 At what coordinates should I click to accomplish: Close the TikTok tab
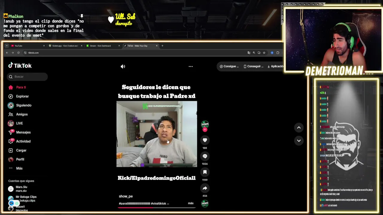[x=156, y=46]
